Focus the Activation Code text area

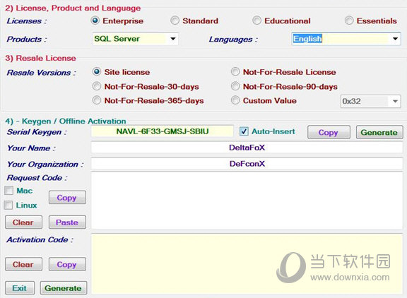click(247, 264)
